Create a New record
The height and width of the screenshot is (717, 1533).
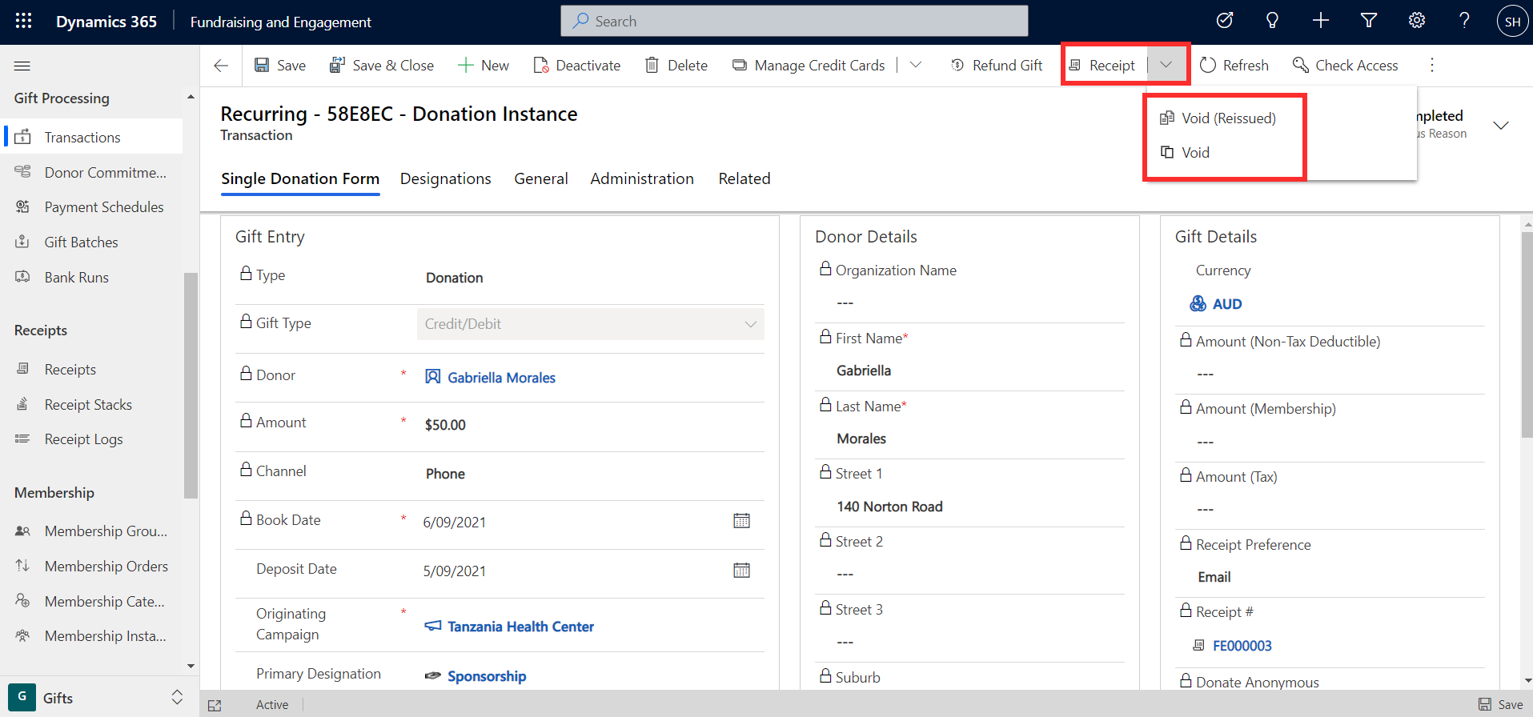[484, 66]
